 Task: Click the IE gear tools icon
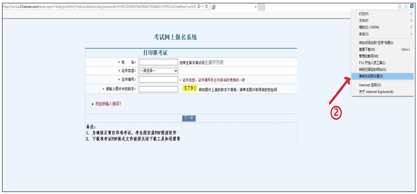point(412,6)
